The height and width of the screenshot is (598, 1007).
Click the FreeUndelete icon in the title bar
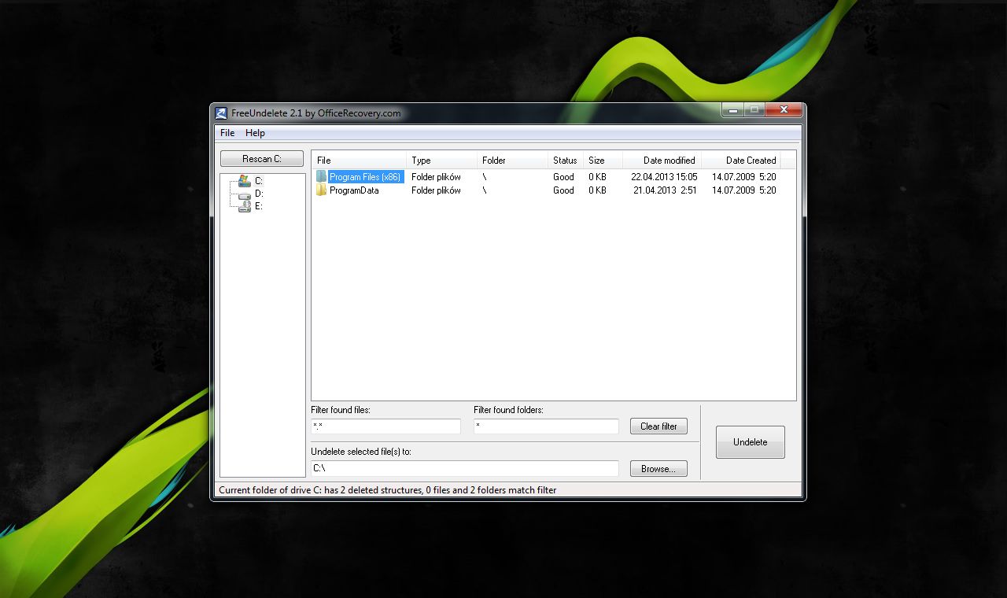pyautogui.click(x=221, y=113)
